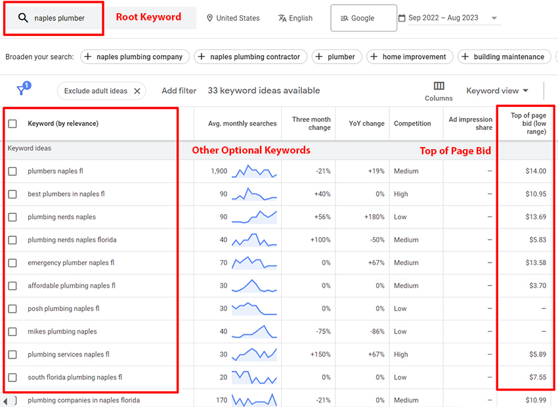This screenshot has width=558, height=407.
Task: Check best plumbers in naples fl
Action: (12, 194)
